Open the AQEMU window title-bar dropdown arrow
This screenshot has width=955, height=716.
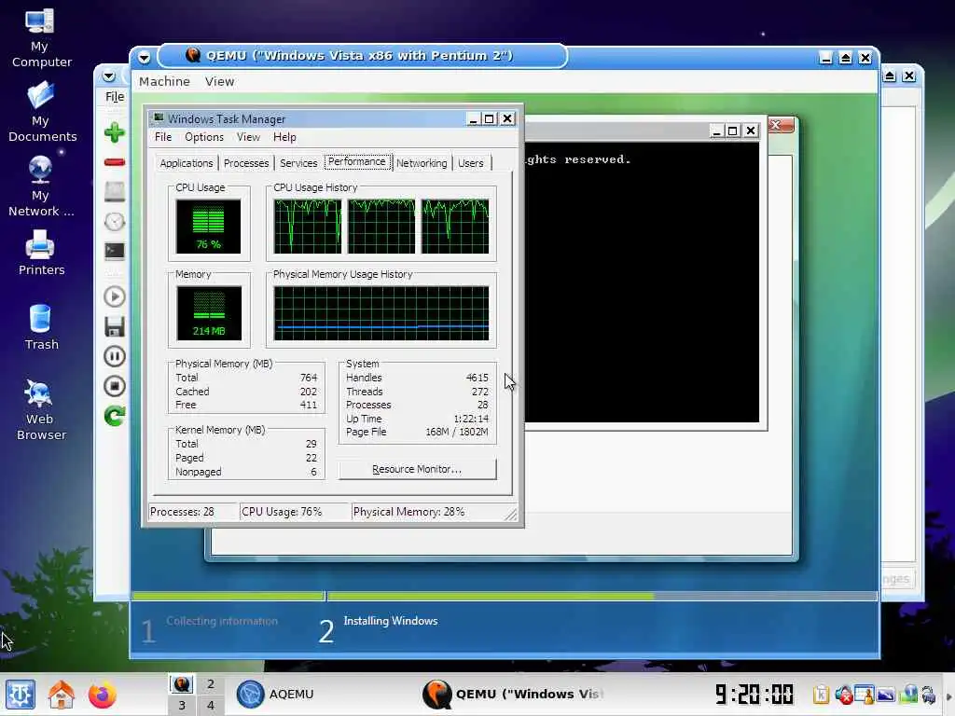[108, 76]
